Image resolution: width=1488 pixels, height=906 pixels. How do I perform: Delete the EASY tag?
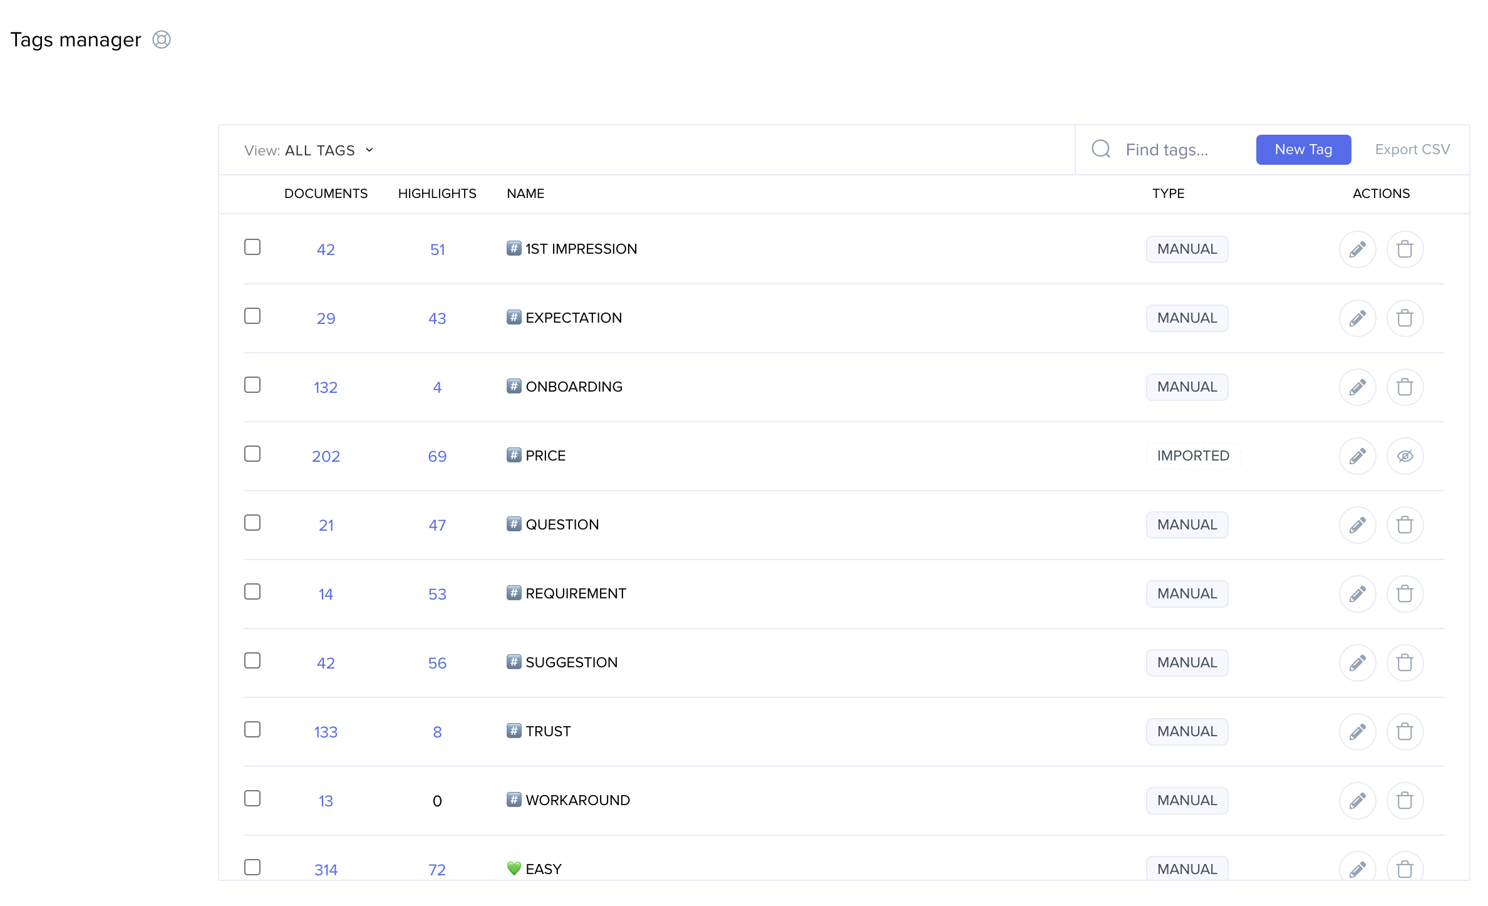tap(1405, 867)
